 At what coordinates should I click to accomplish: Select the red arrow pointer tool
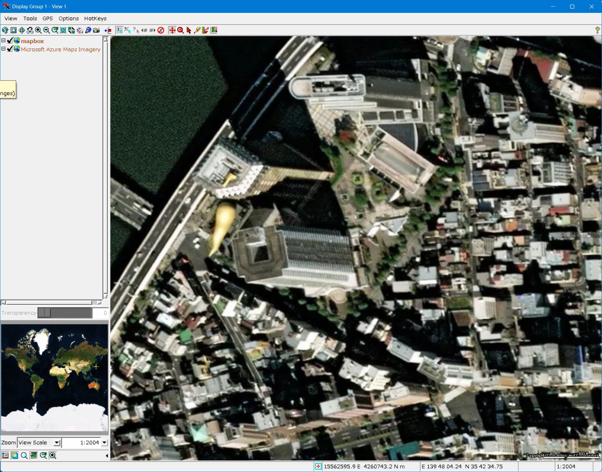(189, 30)
